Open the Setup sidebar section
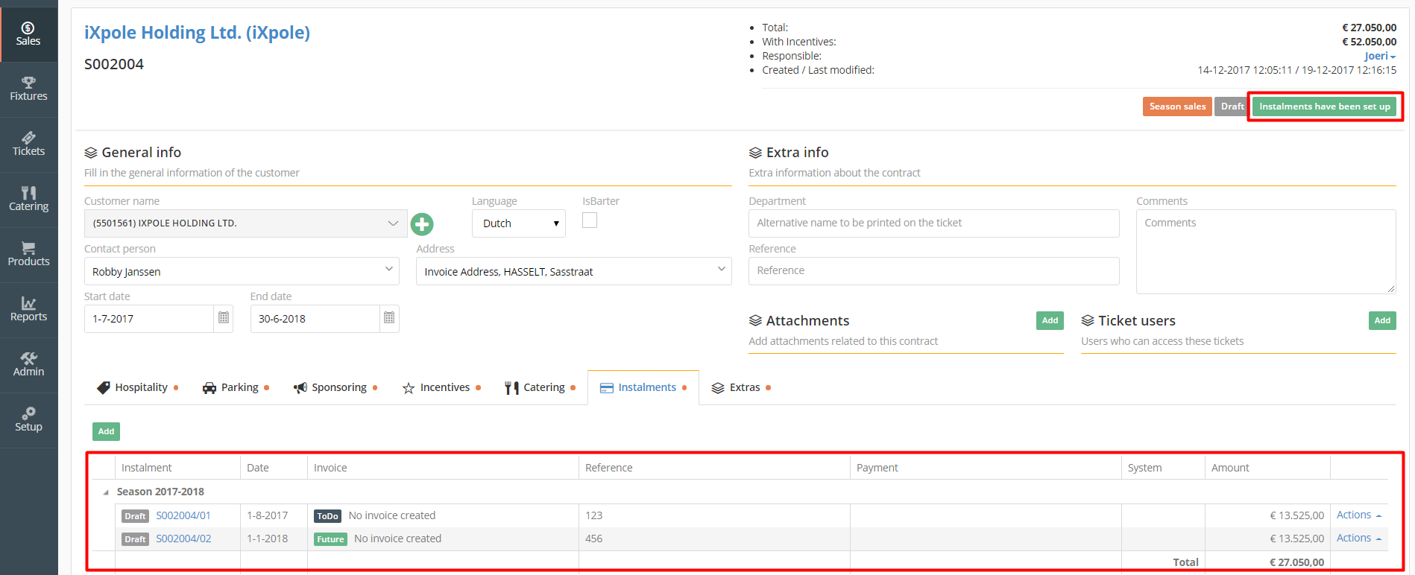The image size is (1415, 575). (x=28, y=420)
